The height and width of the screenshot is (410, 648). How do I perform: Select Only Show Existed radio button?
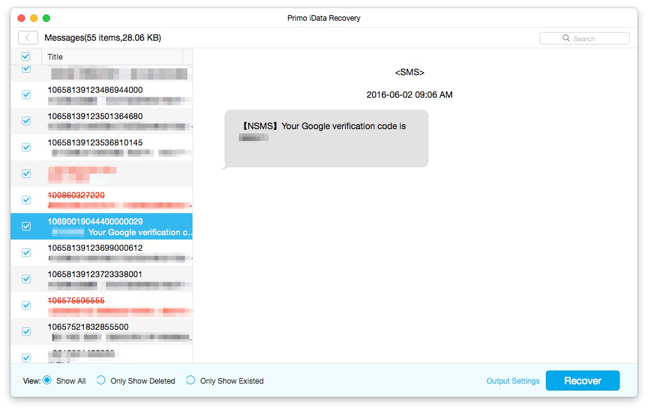(x=191, y=381)
